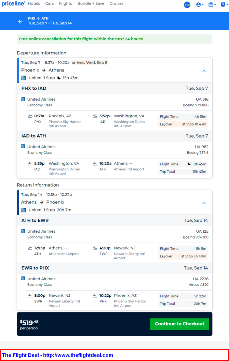Go to the Flights tab
The height and width of the screenshot is (361, 229).
click(x=66, y=3)
